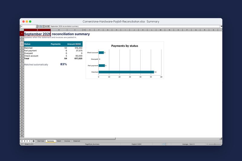
Task: Select the Matched payments 53 cell
Action: tap(59, 48)
